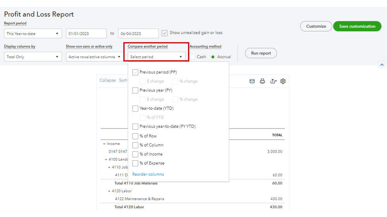Tick the % of Income checkbox
Image resolution: width=387 pixels, height=217 pixels.
(135, 154)
